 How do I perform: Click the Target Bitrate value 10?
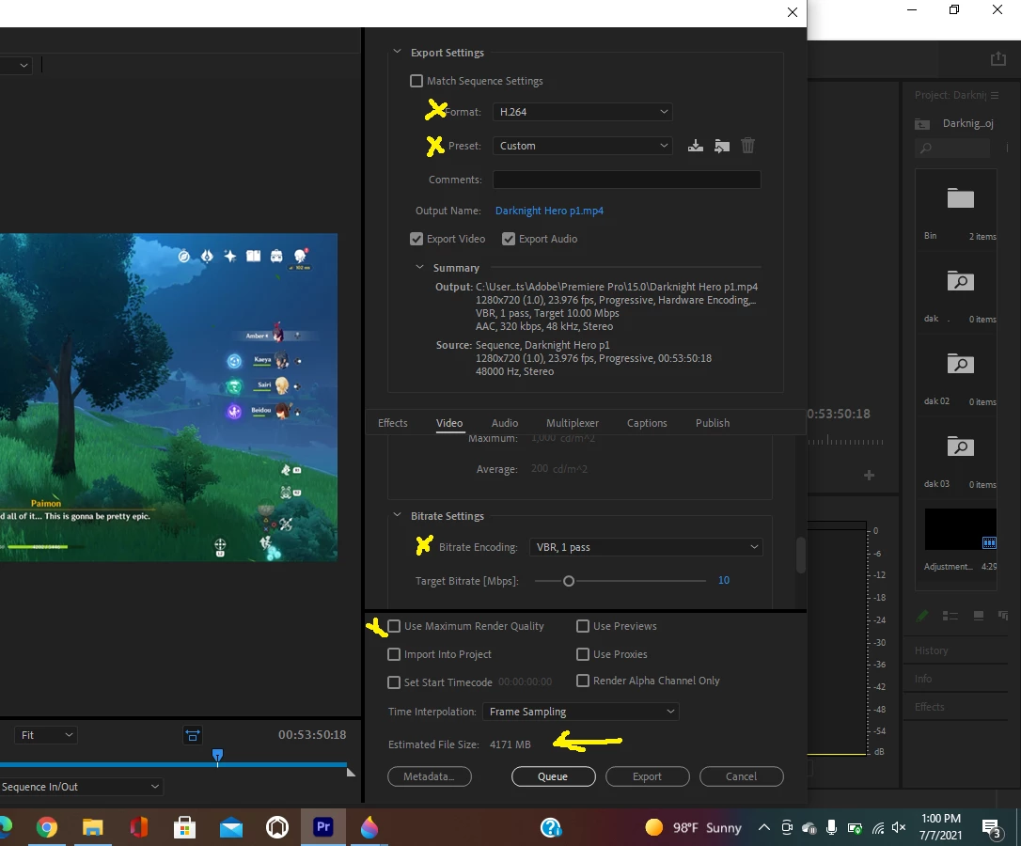click(723, 580)
